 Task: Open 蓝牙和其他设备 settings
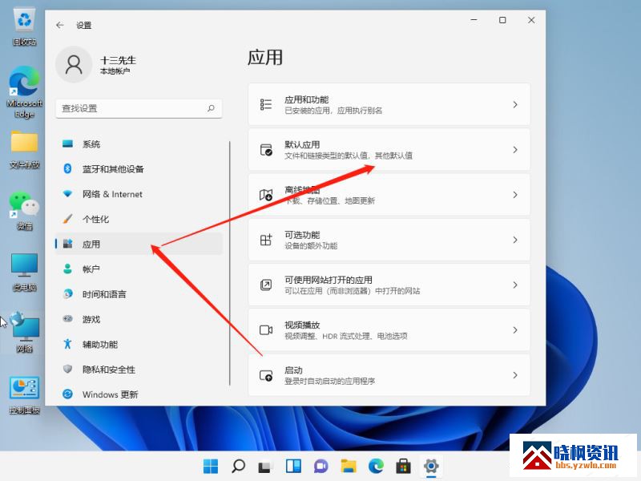tap(139, 169)
